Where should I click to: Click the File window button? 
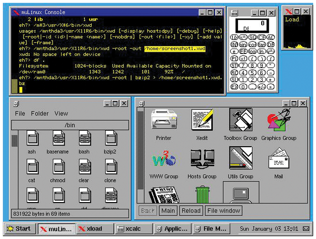pos(224,211)
